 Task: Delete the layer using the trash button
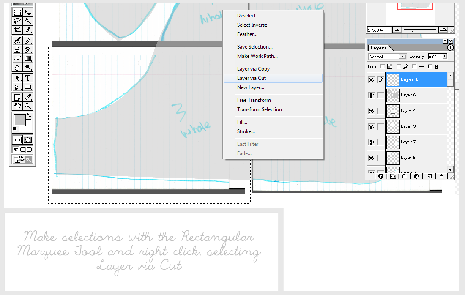tap(441, 176)
